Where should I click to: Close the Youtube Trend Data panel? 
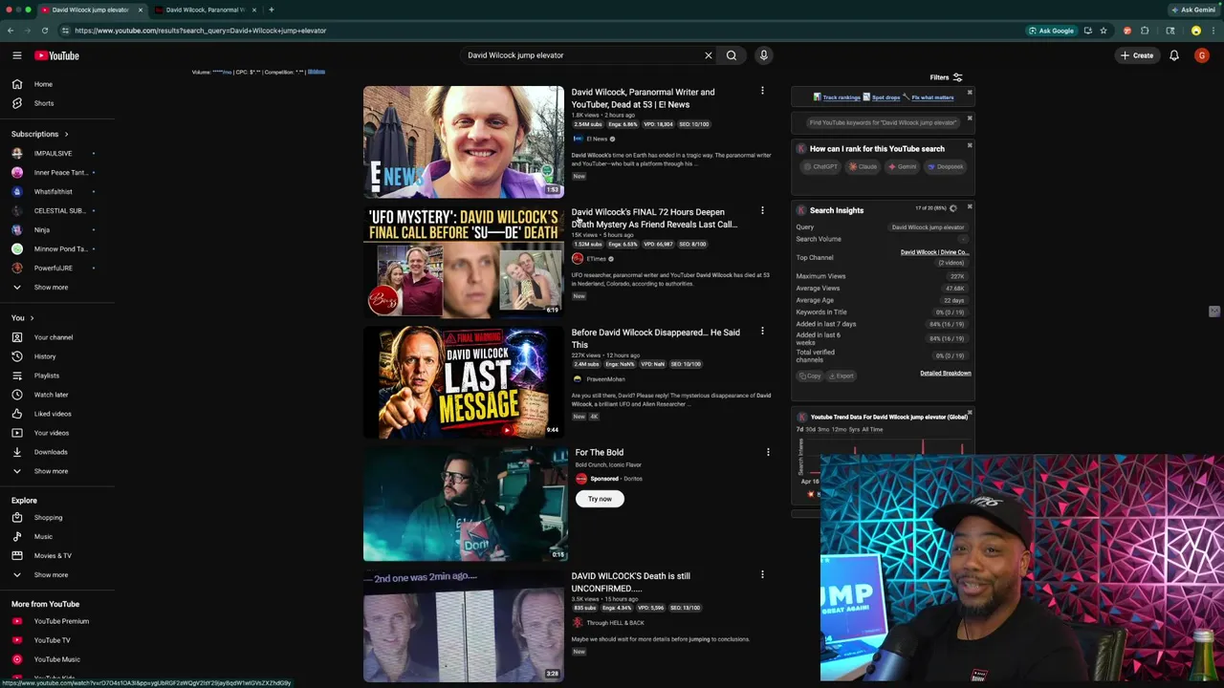970,413
